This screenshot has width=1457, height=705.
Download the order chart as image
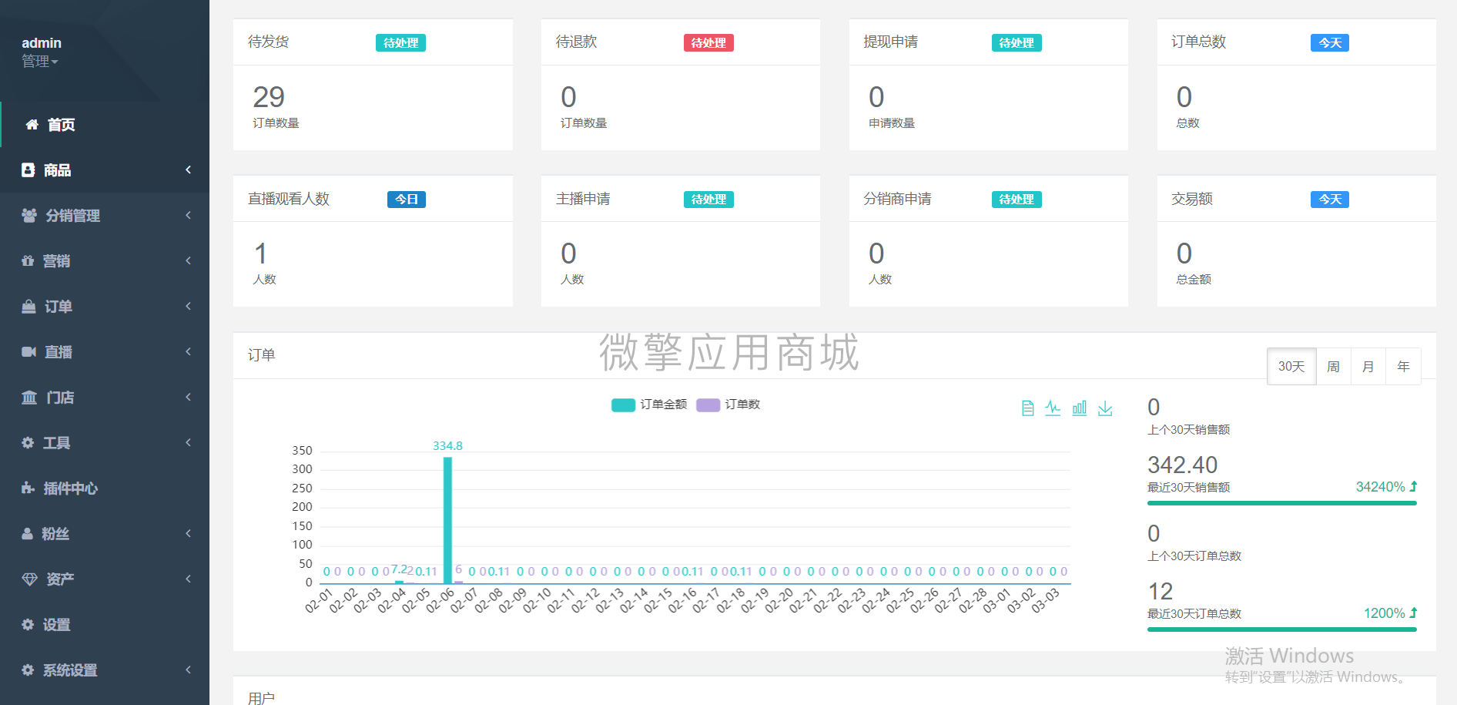[x=1105, y=408]
